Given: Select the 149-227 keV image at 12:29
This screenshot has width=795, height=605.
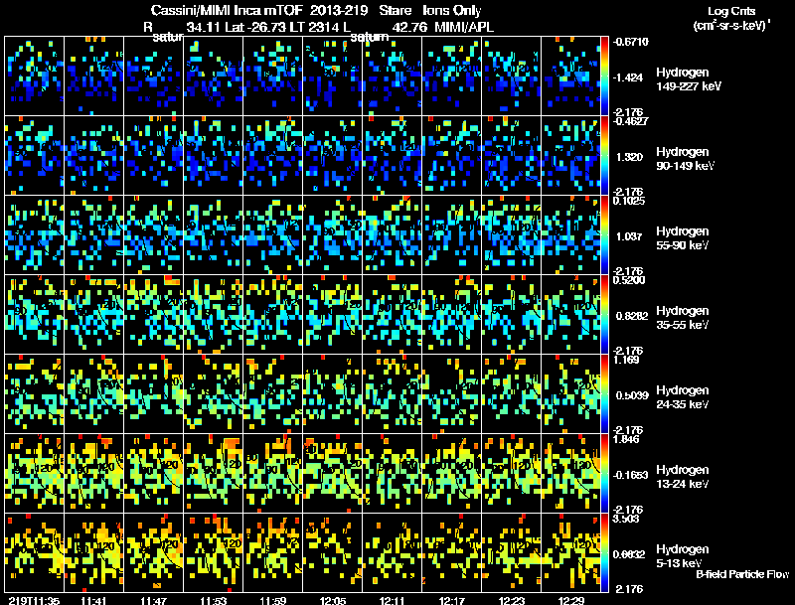Looking at the screenshot, I should 570,76.
